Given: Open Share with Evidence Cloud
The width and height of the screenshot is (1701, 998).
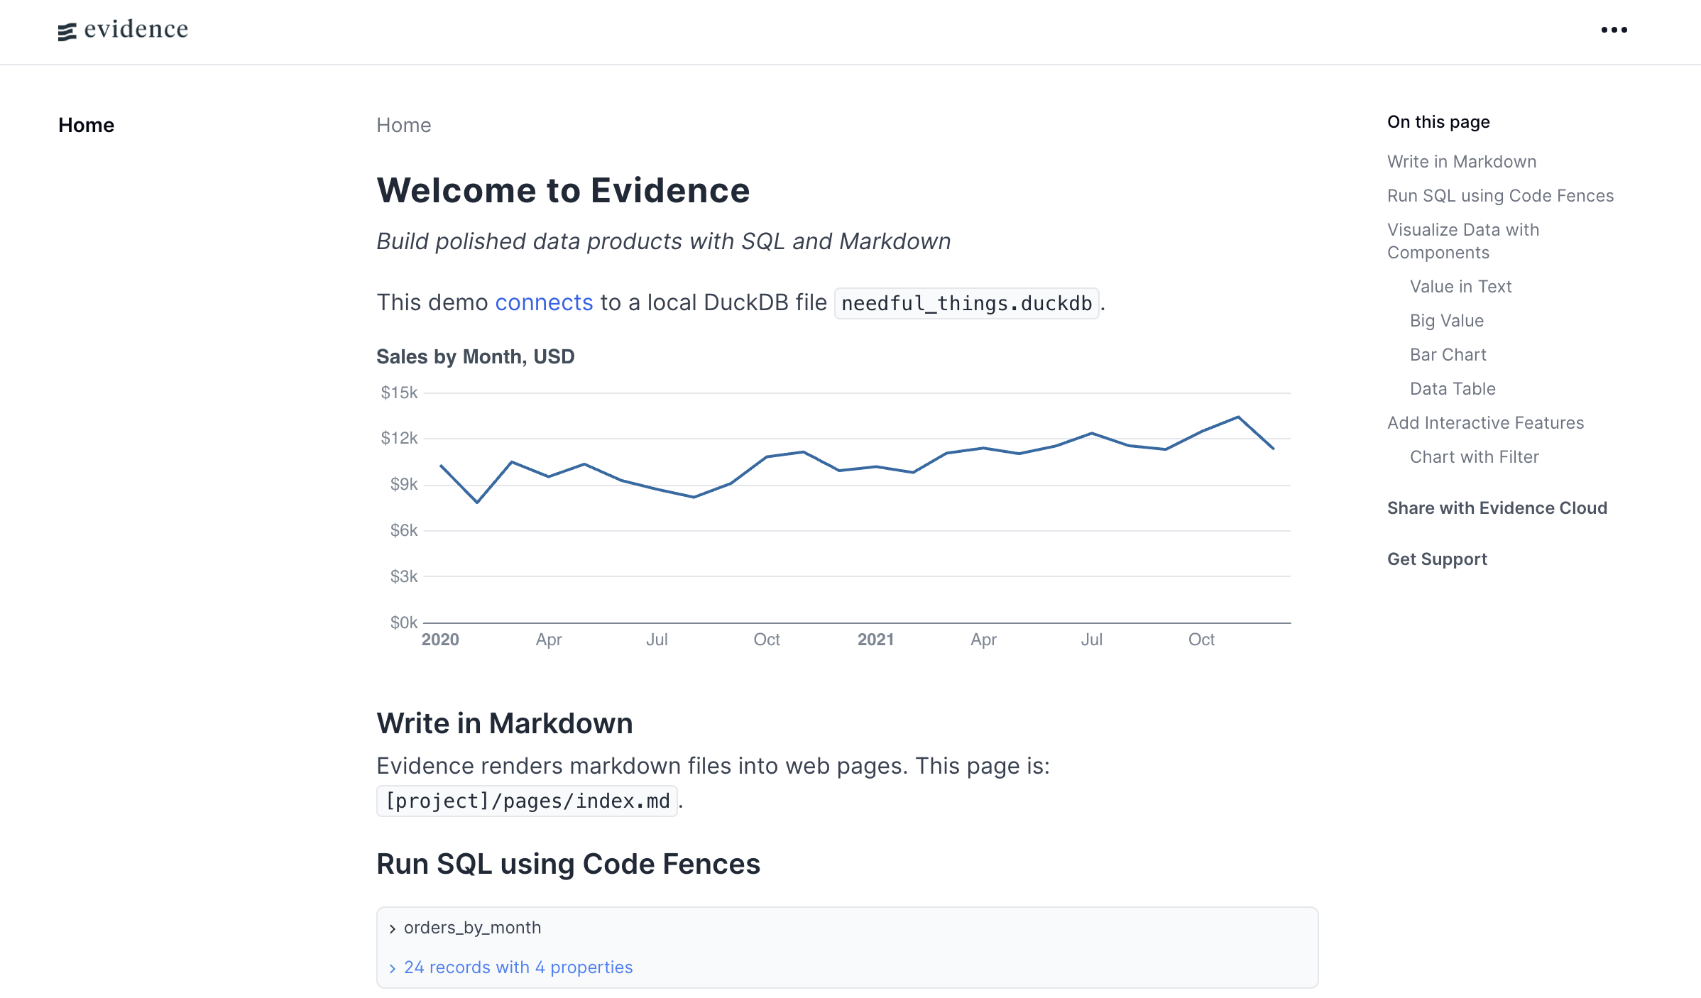Looking at the screenshot, I should click(1497, 508).
